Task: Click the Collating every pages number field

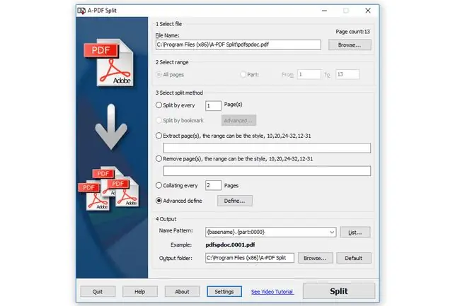Action: point(213,185)
